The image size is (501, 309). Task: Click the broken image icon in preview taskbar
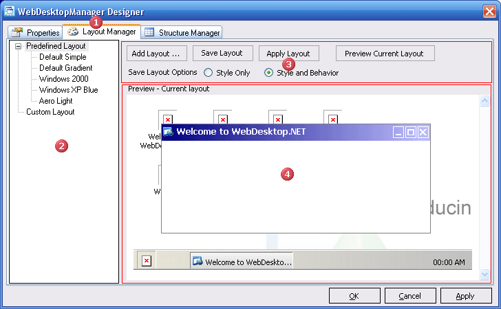(x=146, y=261)
